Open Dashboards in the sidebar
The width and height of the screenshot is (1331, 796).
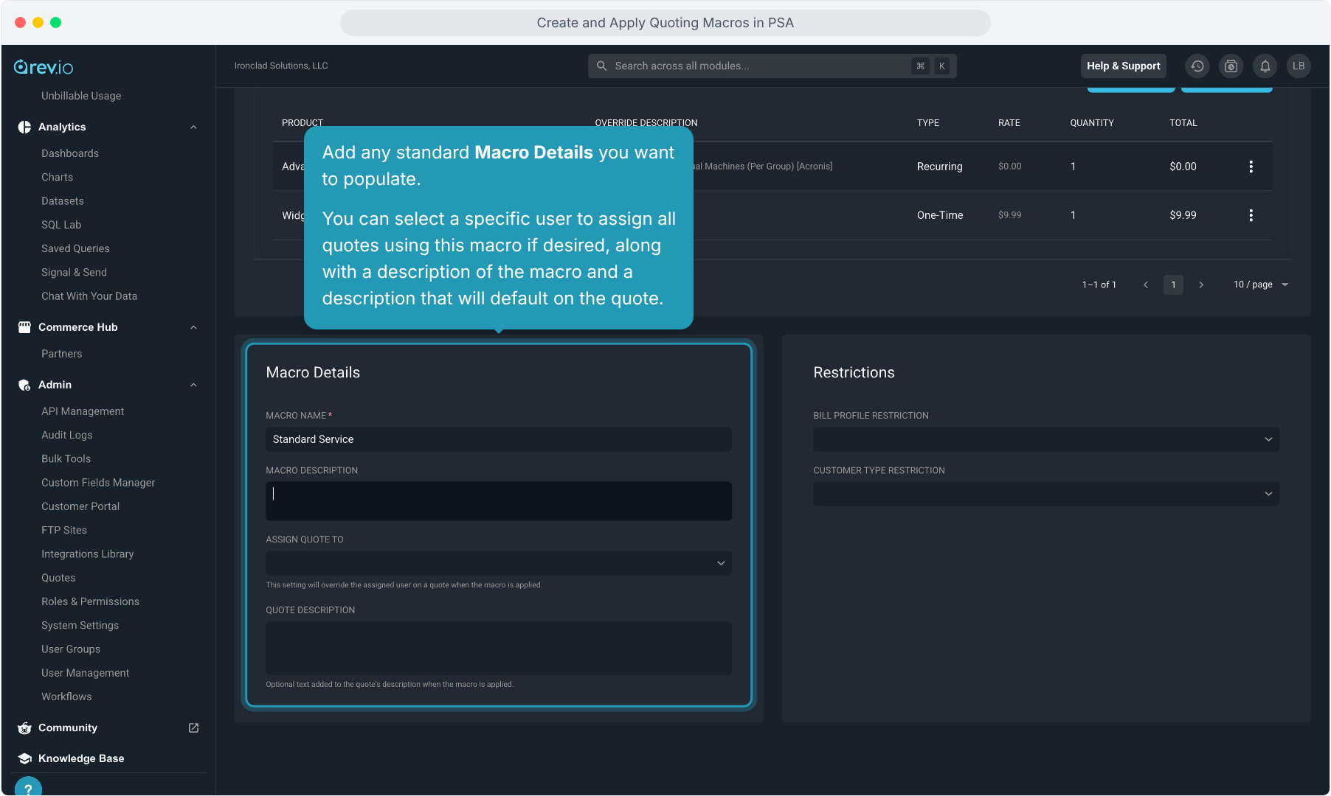point(70,153)
